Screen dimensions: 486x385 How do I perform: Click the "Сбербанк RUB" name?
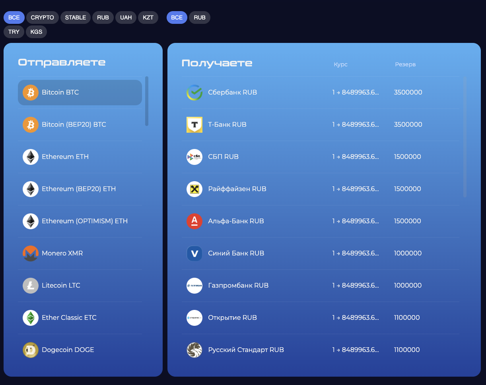[233, 92]
